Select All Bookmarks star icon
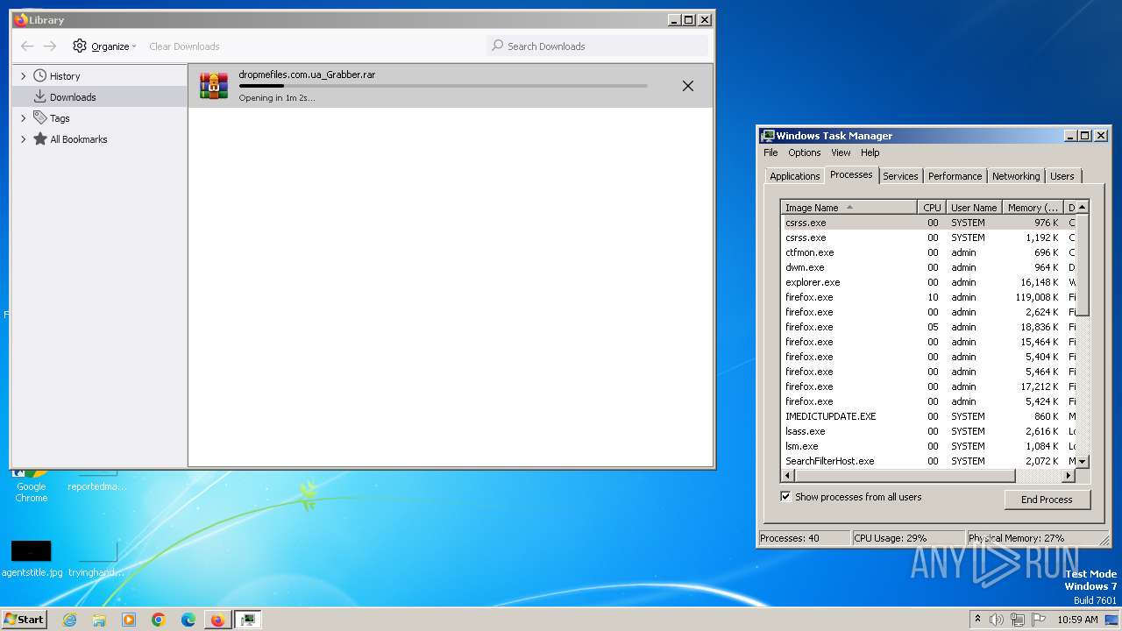1122x631 pixels. (x=40, y=138)
